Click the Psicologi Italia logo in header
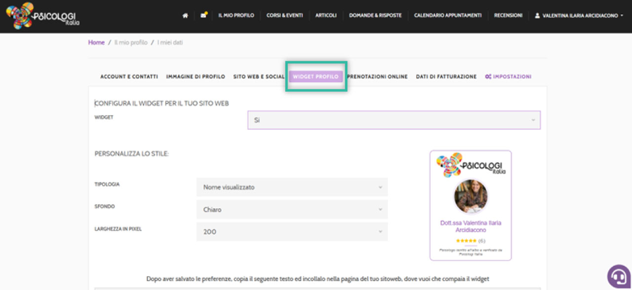Viewport: 632px width, 290px height. [42, 16]
